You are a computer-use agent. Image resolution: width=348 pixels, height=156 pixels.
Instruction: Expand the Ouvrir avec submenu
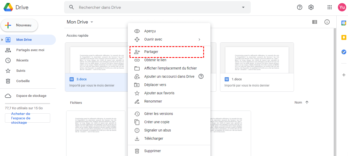[x=199, y=40]
